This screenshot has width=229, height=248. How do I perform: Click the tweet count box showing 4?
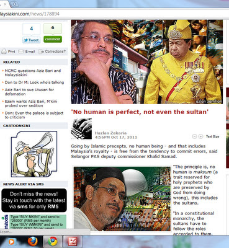(x=31, y=29)
